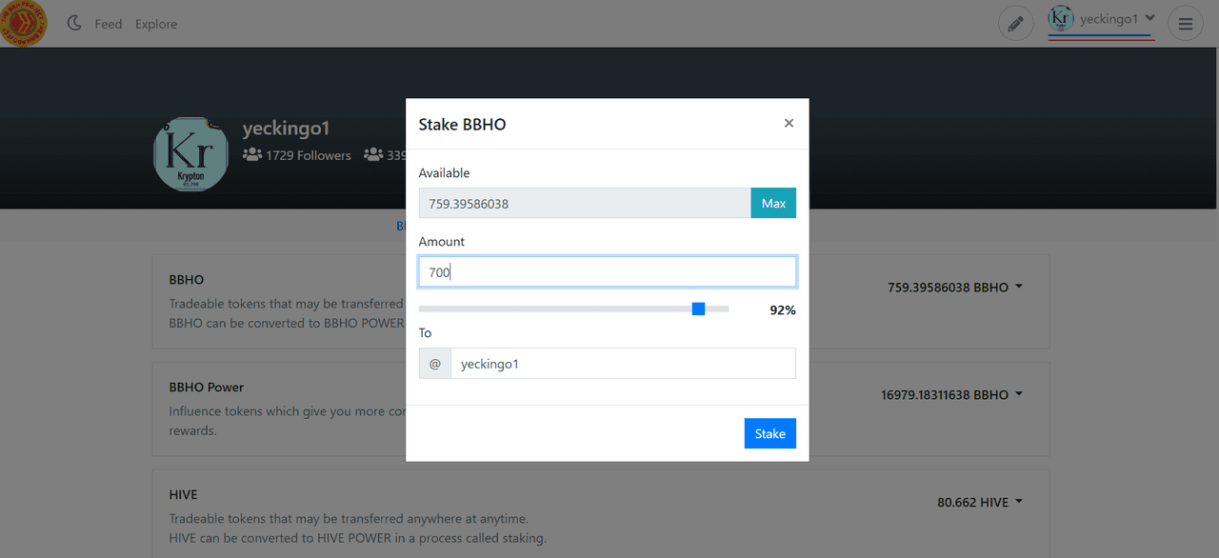Click the Available balance field
The image size is (1219, 558).
click(585, 203)
